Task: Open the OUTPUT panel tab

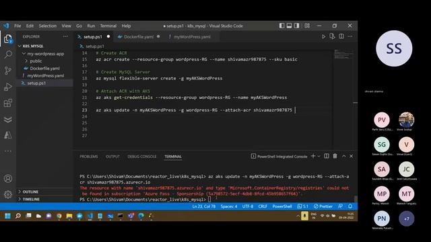Action: click(112, 157)
